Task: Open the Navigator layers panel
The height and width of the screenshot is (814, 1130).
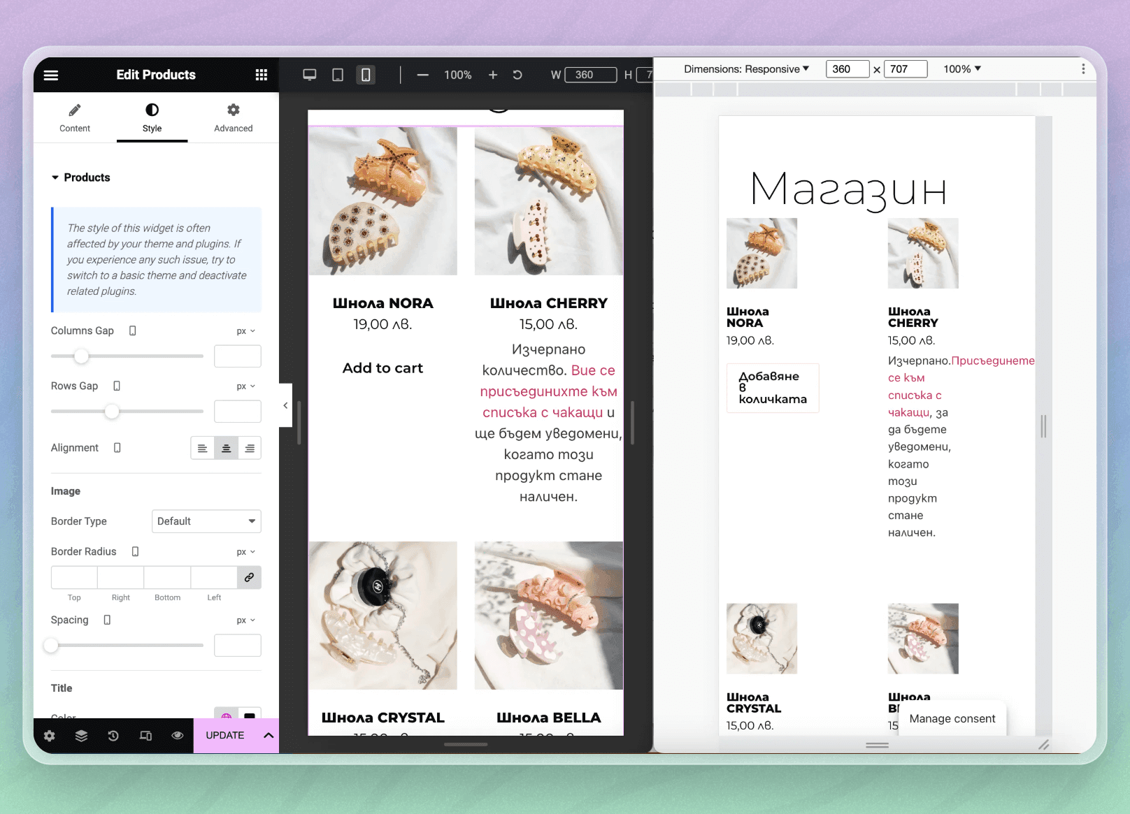Action: click(81, 735)
